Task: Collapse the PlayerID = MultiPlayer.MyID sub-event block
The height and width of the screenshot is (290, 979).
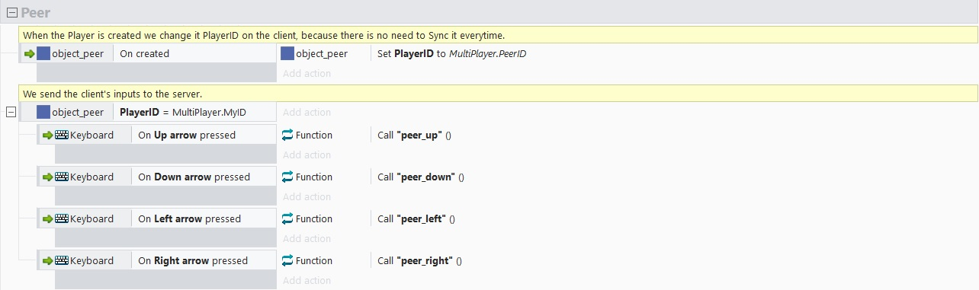Action: [11, 112]
